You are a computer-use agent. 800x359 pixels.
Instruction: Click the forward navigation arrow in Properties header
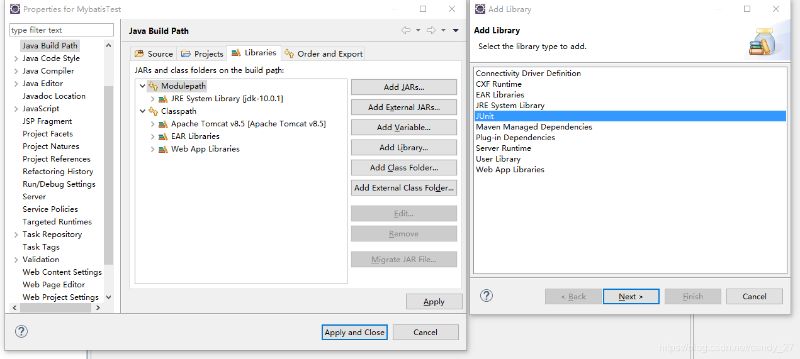tap(431, 30)
